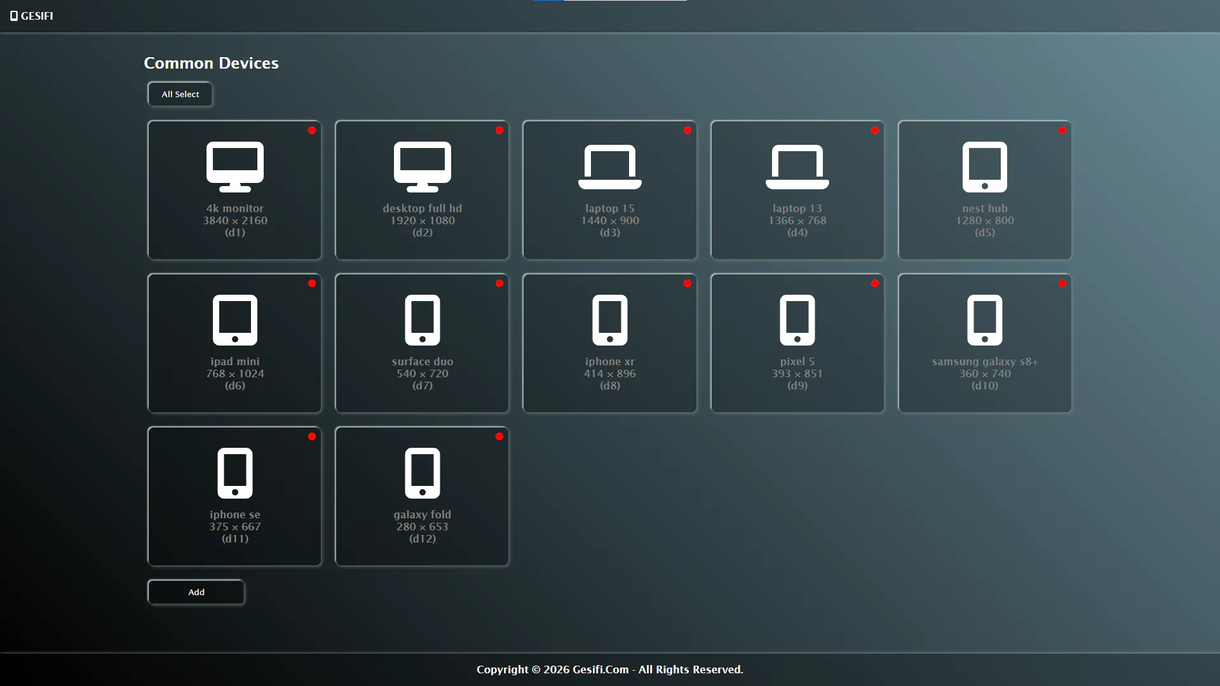
Task: Toggle the red dot on desktop full hd card
Action: [499, 130]
